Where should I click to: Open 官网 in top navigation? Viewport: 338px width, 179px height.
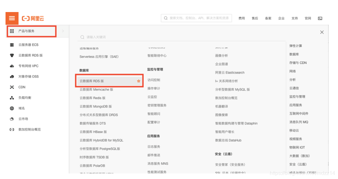click(x=308, y=18)
